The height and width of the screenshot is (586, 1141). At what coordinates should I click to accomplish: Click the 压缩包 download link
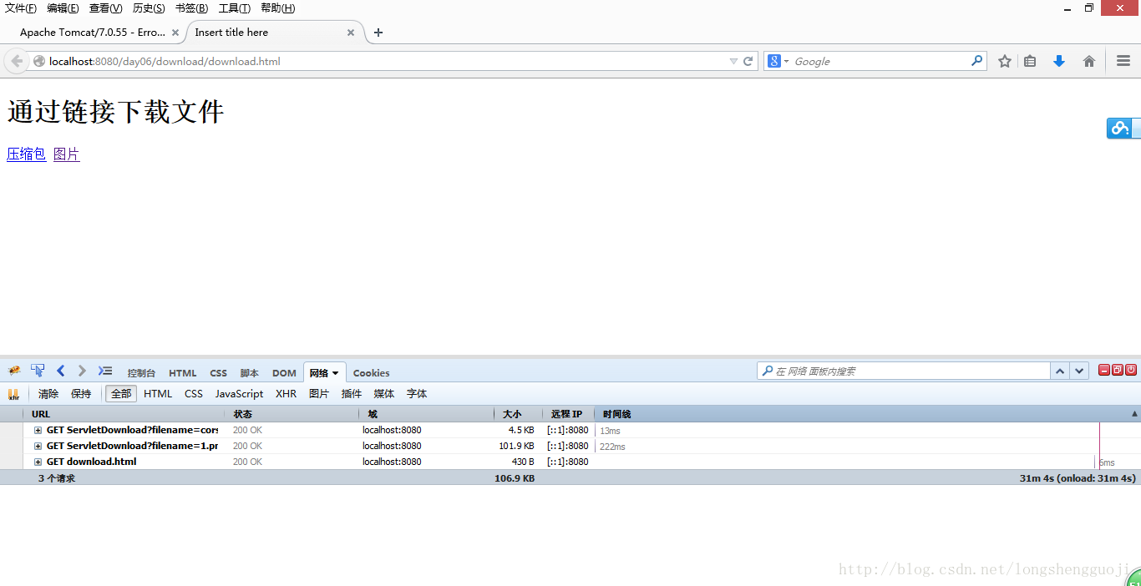[27, 154]
